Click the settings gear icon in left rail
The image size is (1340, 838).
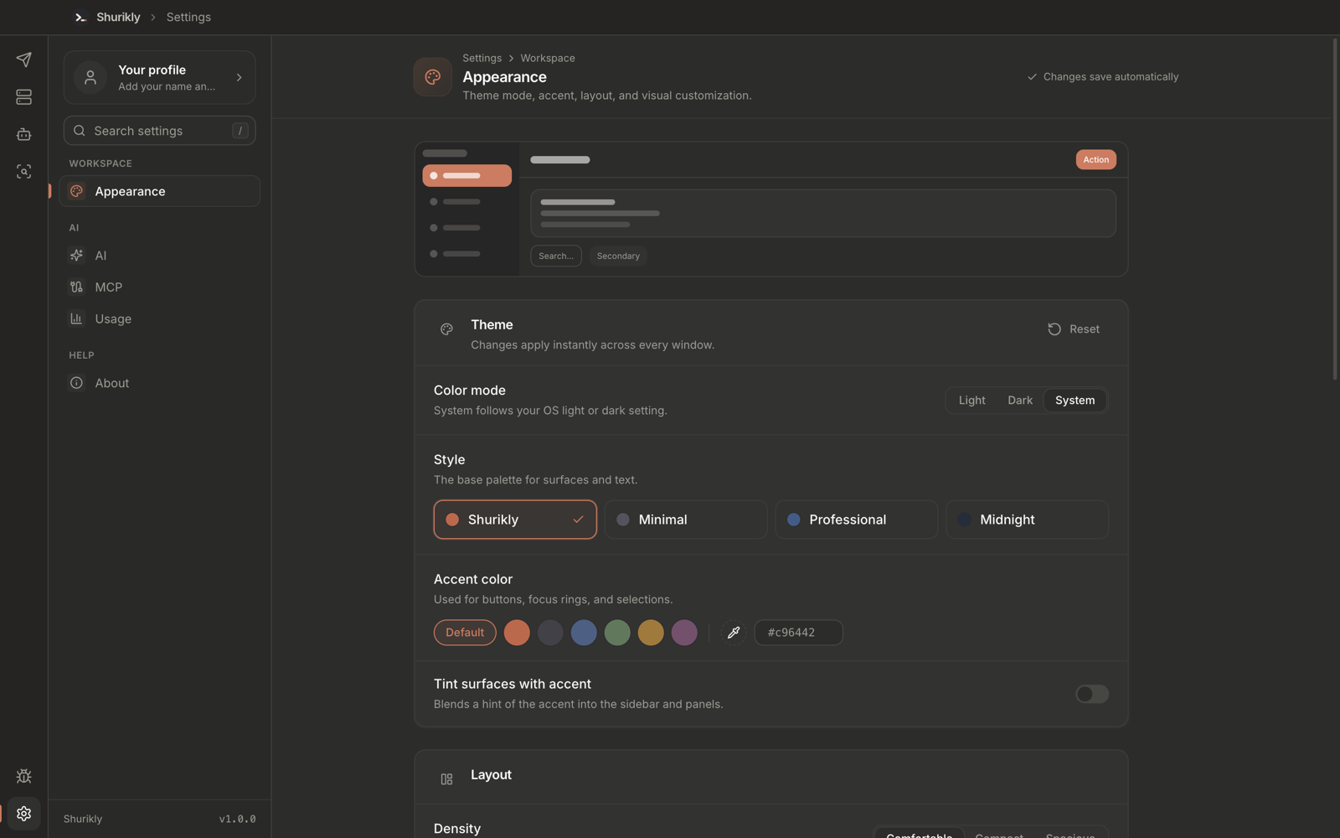[23, 814]
